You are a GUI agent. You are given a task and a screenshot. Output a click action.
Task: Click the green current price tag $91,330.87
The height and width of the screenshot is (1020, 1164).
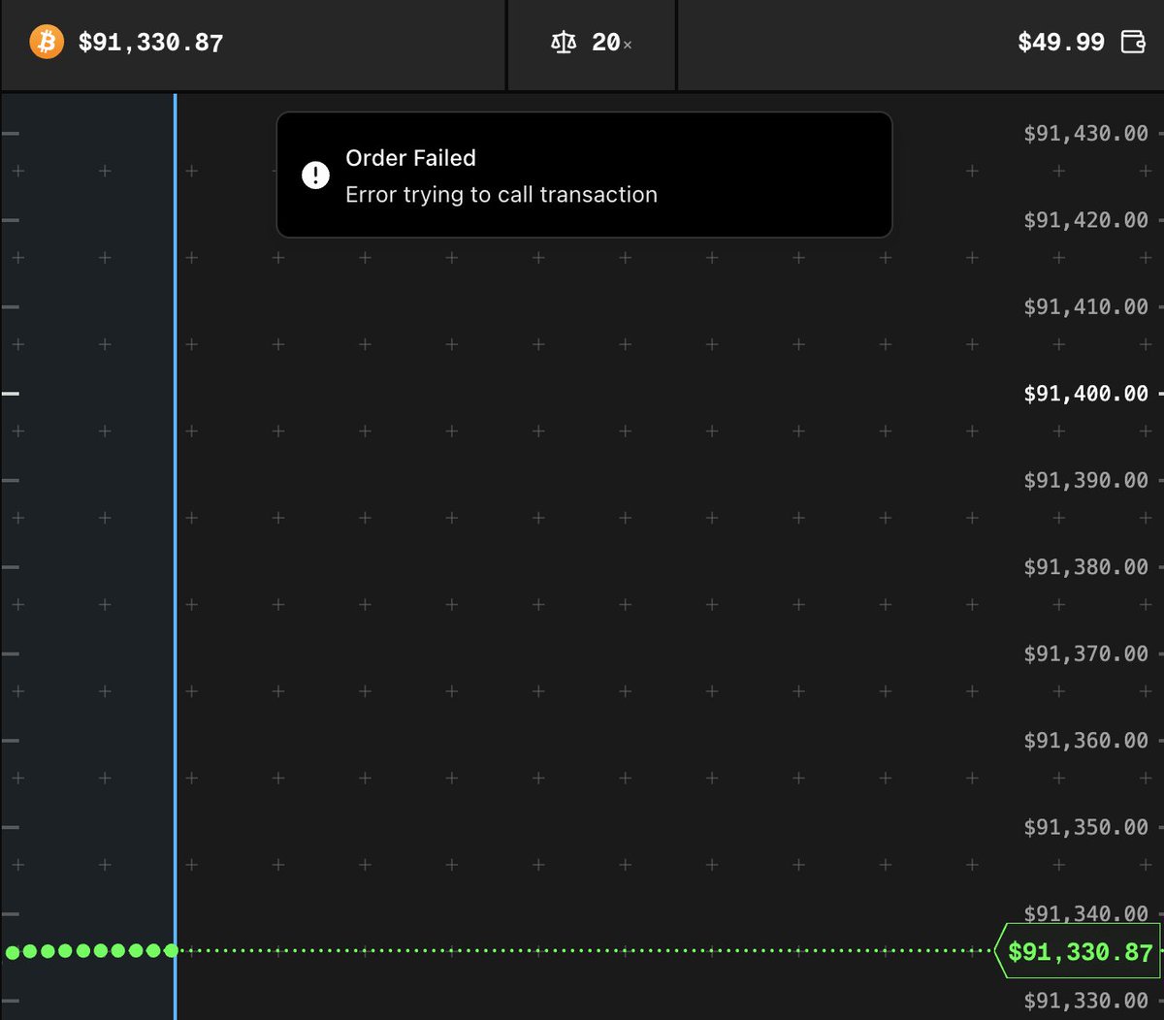1078,952
